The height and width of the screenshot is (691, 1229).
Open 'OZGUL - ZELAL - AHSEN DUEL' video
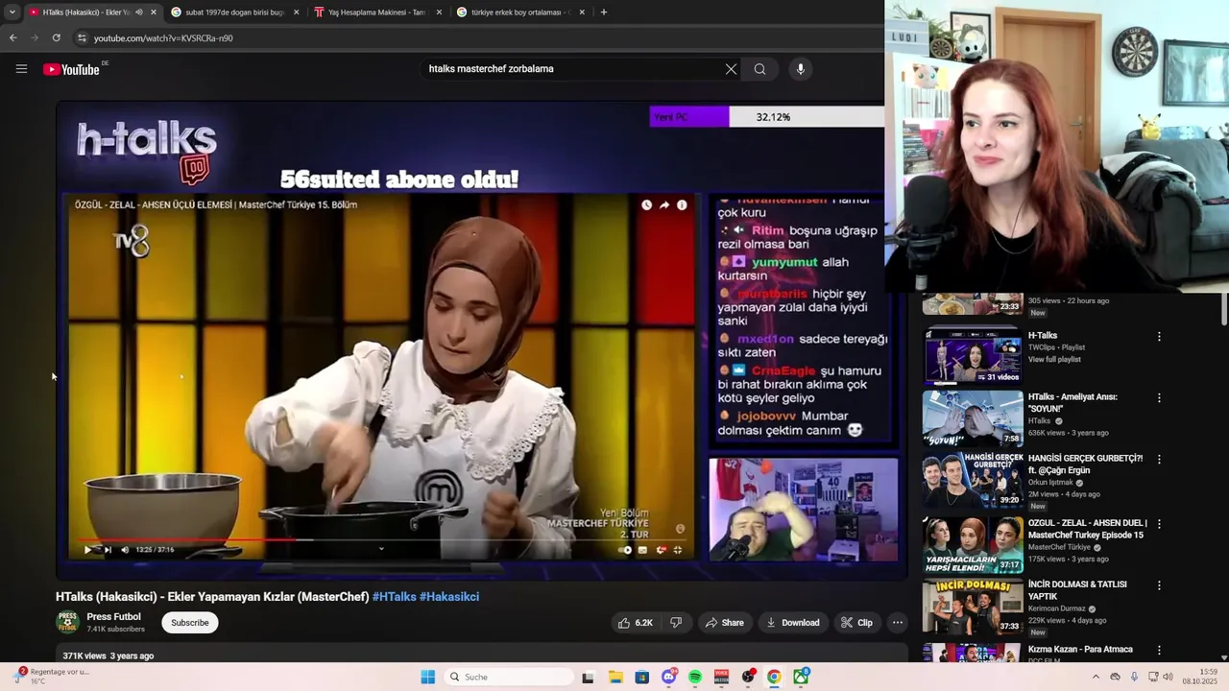1087,529
